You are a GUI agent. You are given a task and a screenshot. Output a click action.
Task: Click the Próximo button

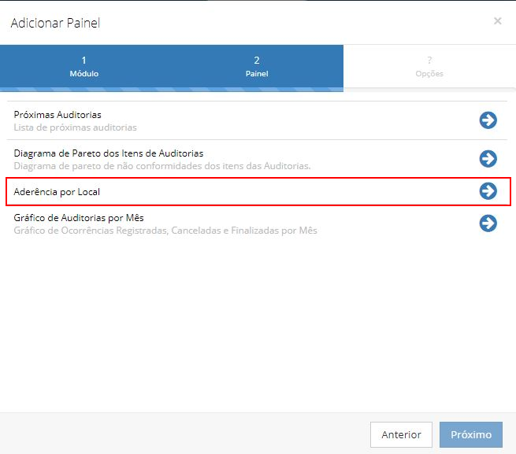coord(471,434)
